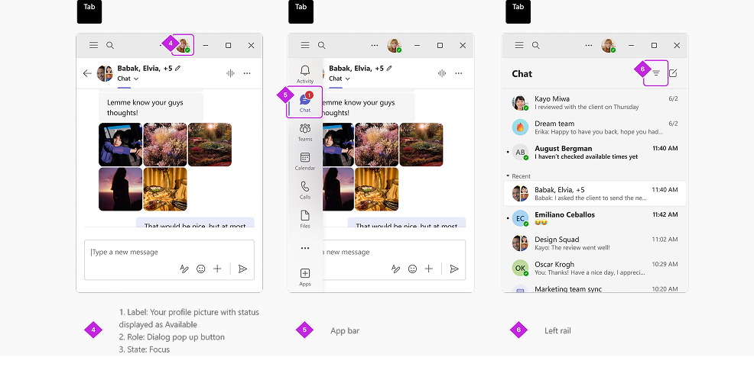The image size is (754, 367).
Task: Edit group name pencil in window with back arrow
Action: pyautogui.click(x=178, y=69)
